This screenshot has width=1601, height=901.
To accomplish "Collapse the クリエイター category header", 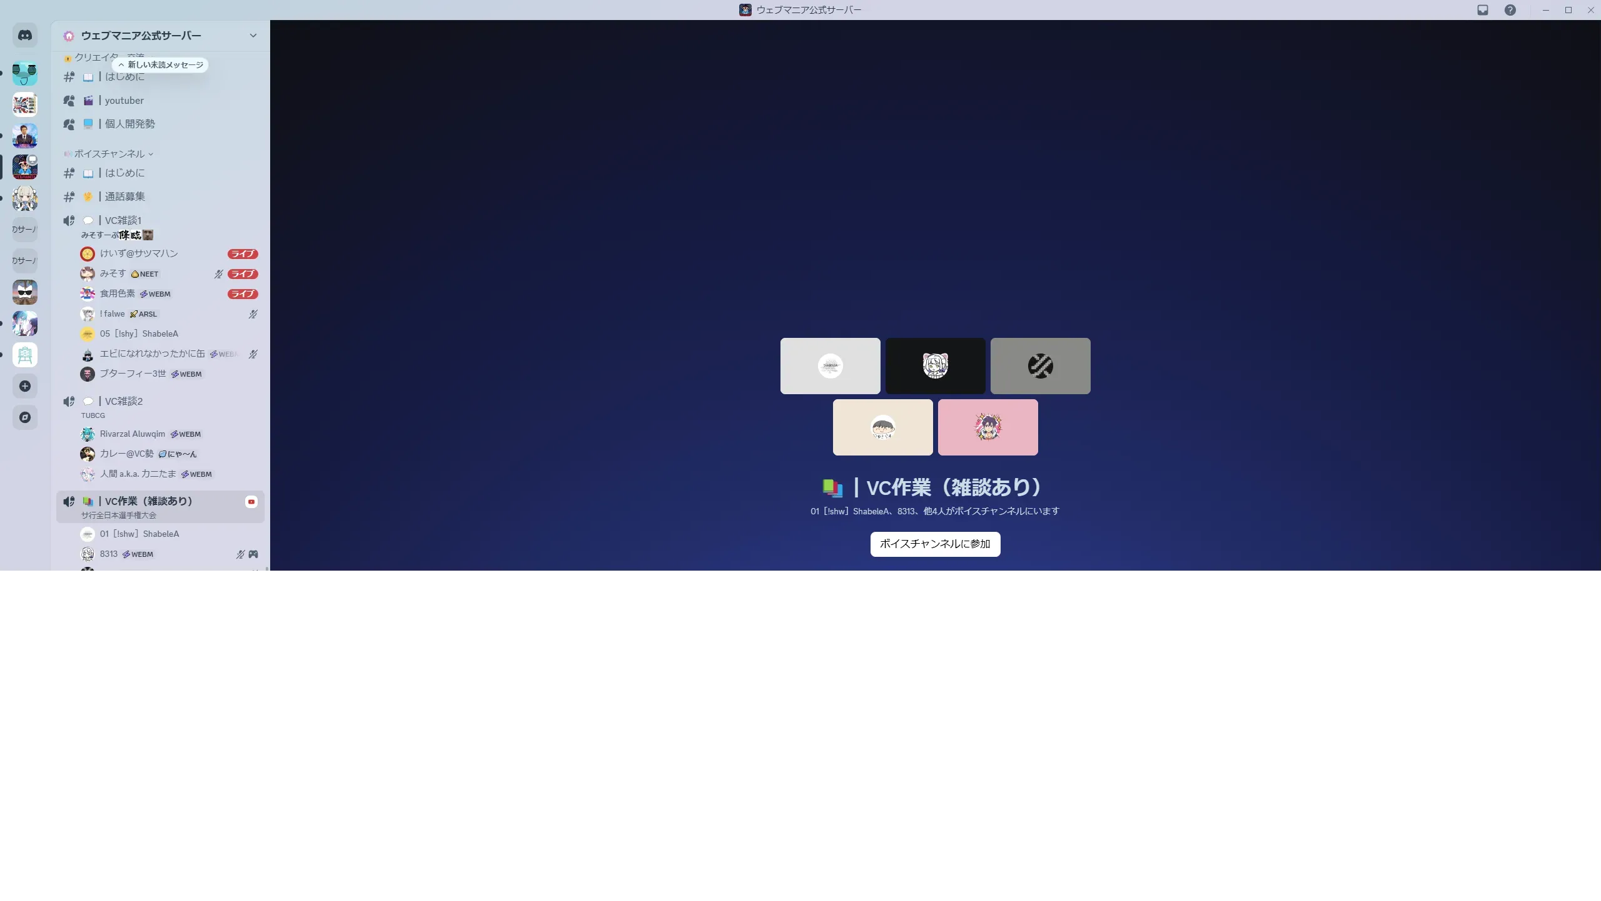I will (94, 58).
